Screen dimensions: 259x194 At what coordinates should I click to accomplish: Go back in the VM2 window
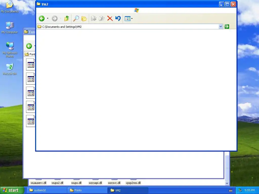42,18
